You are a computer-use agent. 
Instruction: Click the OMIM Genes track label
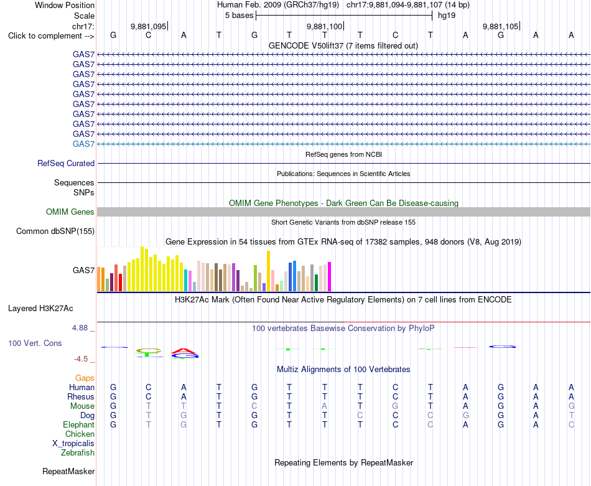point(70,212)
